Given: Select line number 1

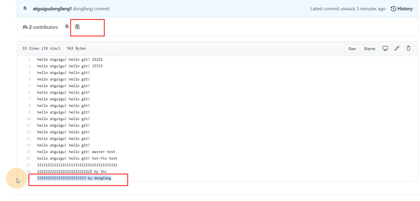Looking at the screenshot, I should (29, 59).
